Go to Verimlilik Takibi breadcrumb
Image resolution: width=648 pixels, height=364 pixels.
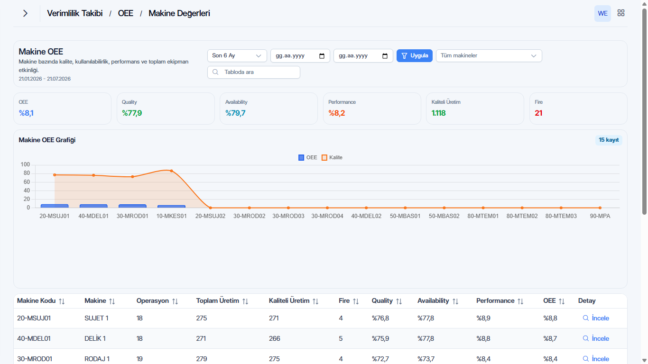(x=75, y=13)
